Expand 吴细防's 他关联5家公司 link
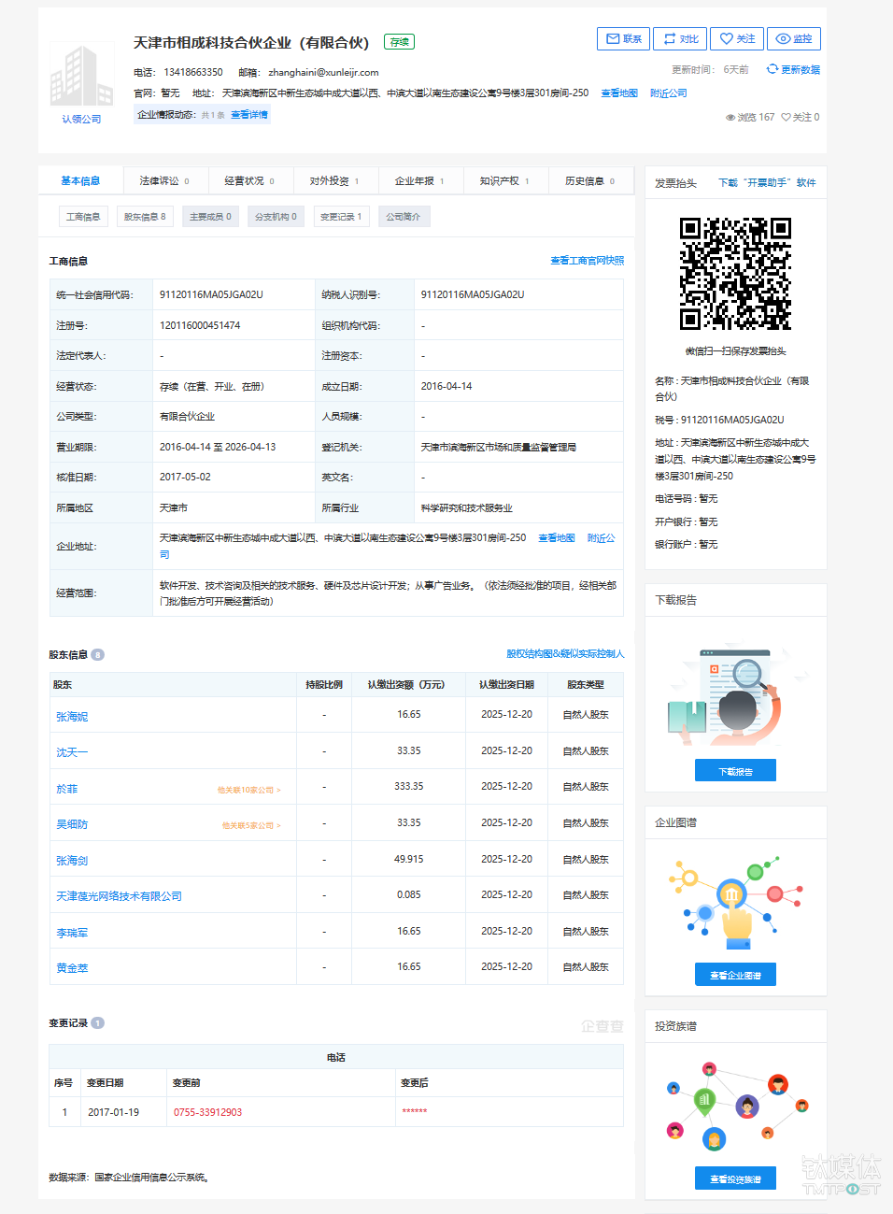Viewport: 893px width, 1214px height. [250, 826]
